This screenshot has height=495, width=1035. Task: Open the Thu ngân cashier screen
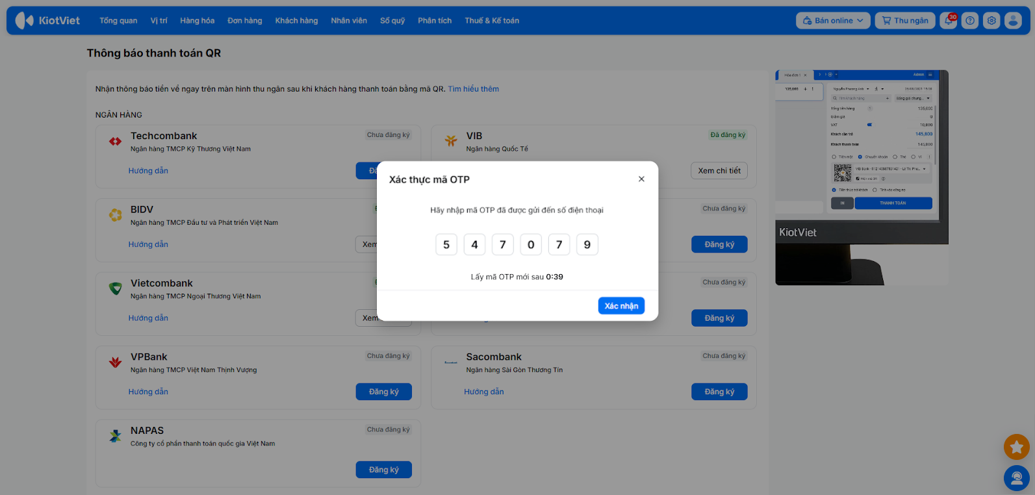coord(905,21)
